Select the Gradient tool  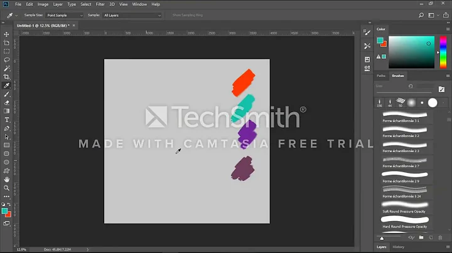(6, 111)
